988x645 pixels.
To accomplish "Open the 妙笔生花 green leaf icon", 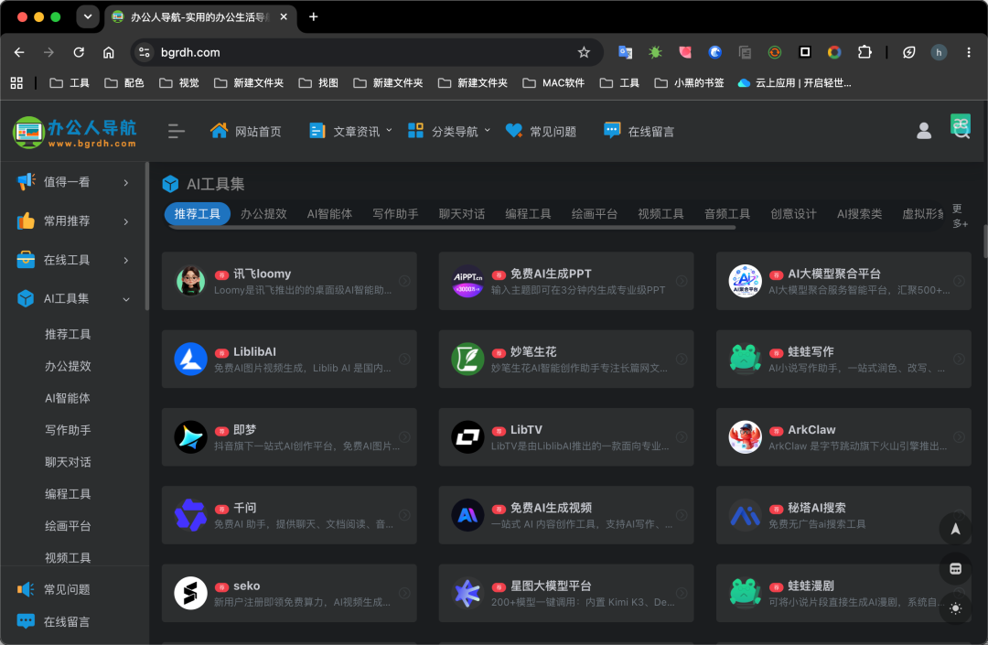I will 467,359.
